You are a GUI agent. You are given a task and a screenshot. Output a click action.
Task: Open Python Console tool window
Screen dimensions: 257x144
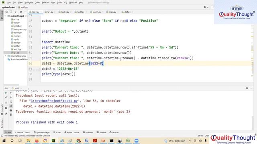(72, 132)
